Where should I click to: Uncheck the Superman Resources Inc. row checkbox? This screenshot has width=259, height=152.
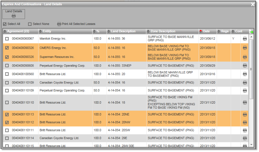click(7, 57)
